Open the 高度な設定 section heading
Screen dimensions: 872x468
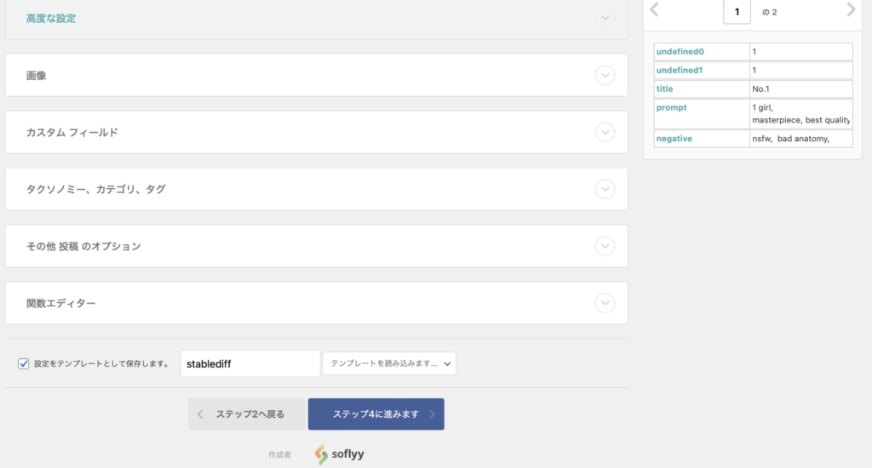click(x=51, y=18)
